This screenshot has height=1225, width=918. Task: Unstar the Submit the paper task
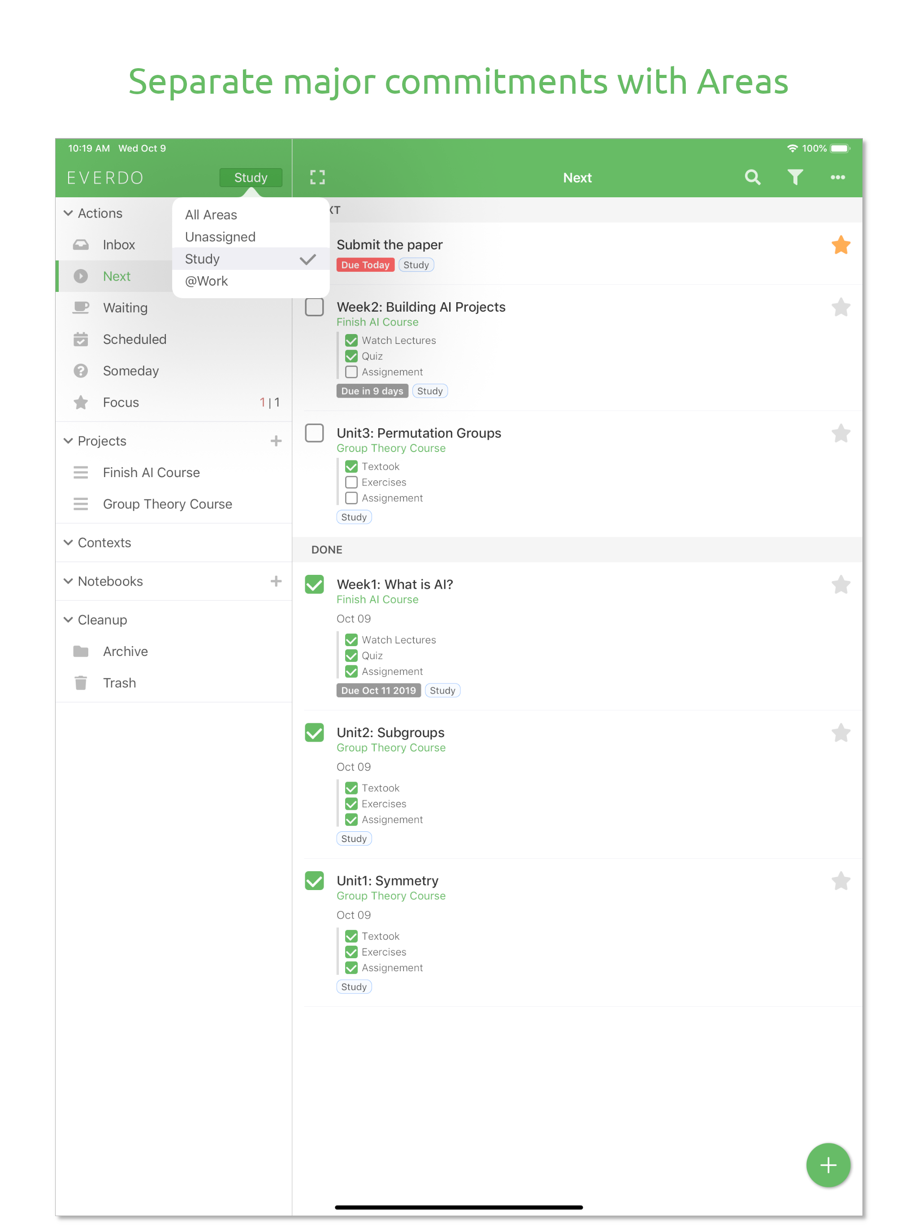(840, 245)
